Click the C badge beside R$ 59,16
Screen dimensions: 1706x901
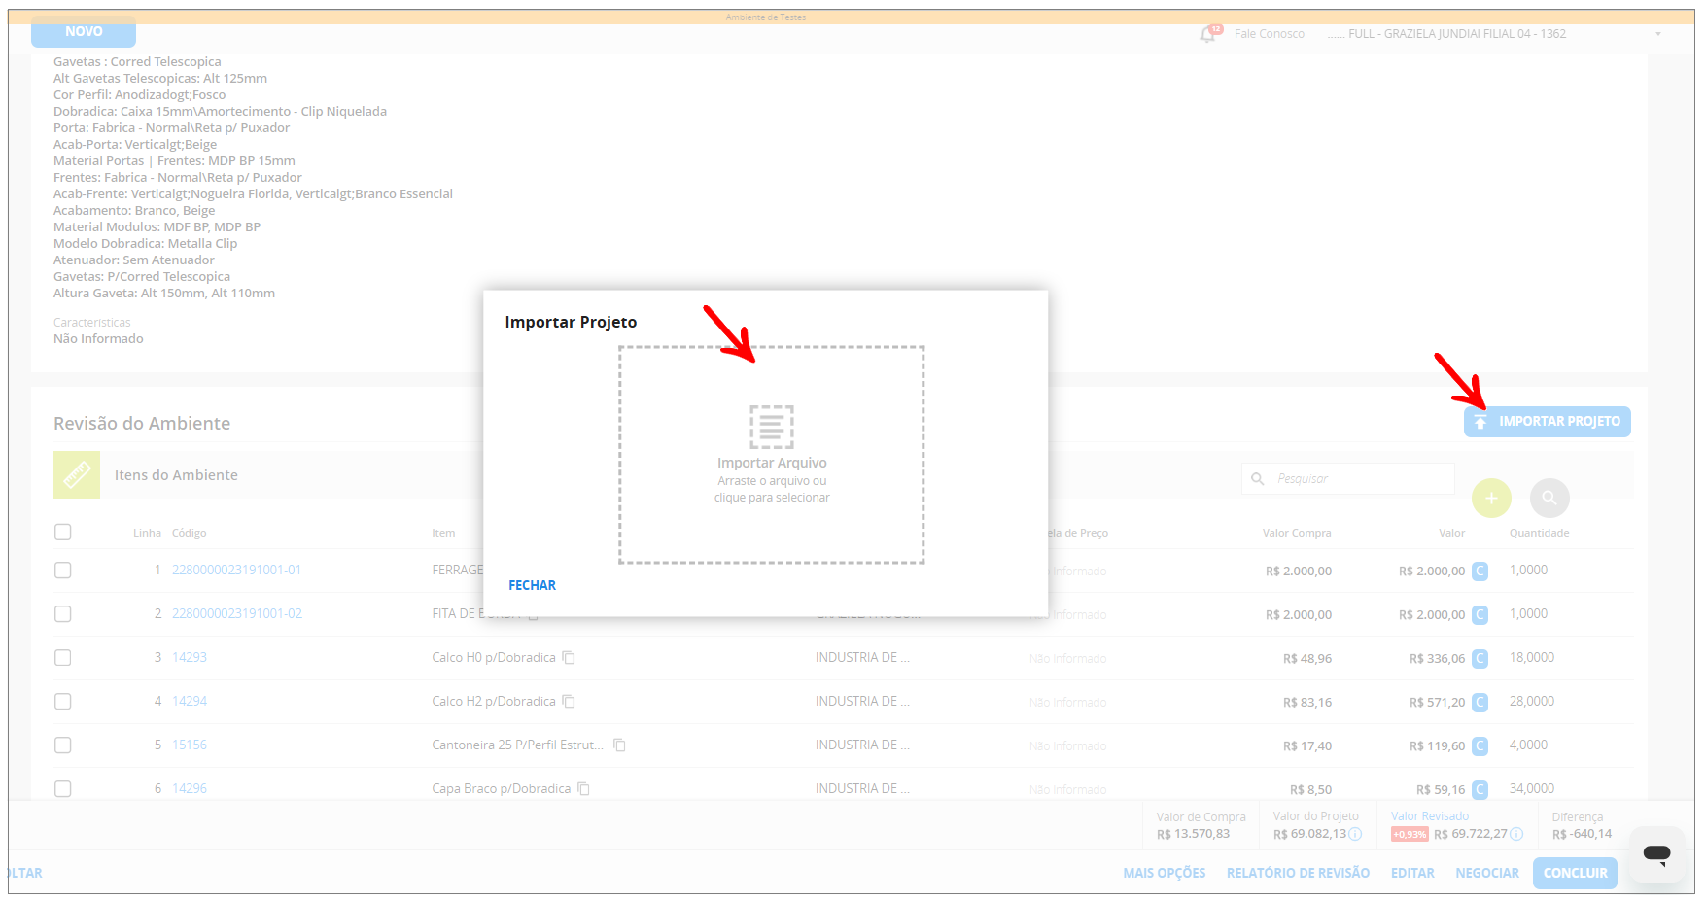(x=1480, y=789)
